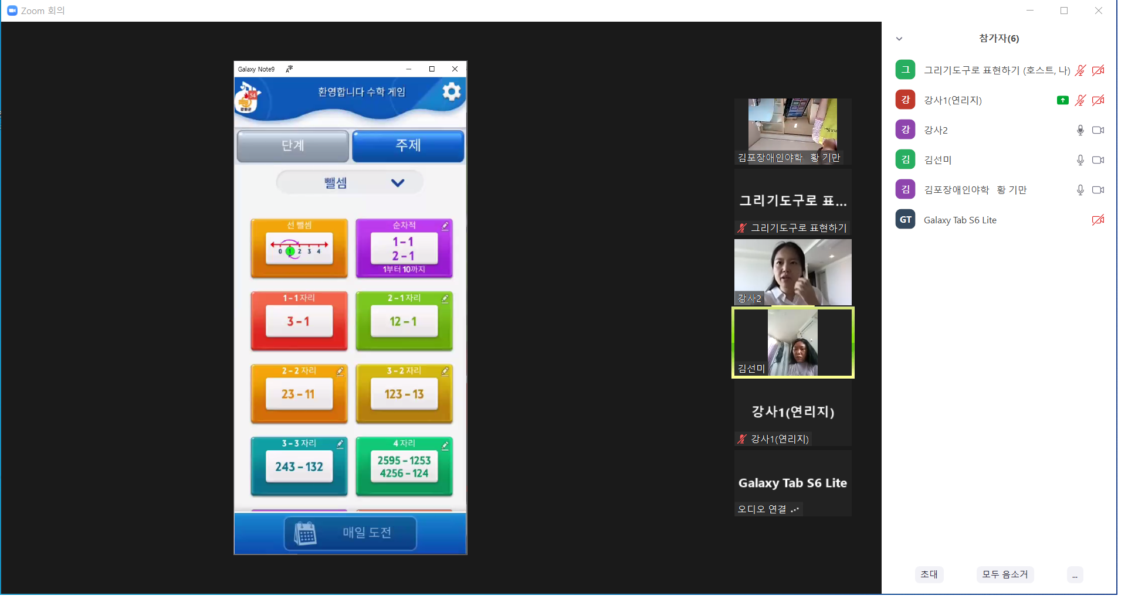Select the 주제 tab
The image size is (1145, 606).
pyautogui.click(x=408, y=145)
